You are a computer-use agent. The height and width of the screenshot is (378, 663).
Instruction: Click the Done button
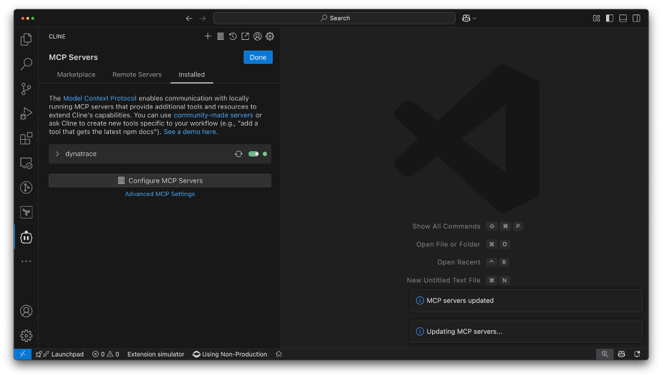257,57
